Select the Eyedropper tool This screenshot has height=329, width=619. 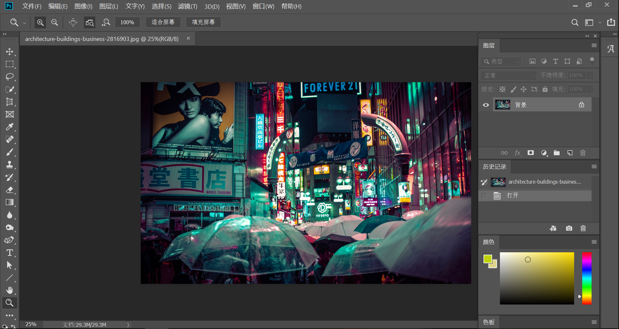pos(10,127)
